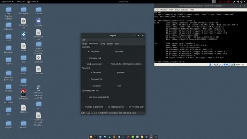Open Help menu in VirtualBox window
This screenshot has height=139, width=247.
click(x=192, y=10)
